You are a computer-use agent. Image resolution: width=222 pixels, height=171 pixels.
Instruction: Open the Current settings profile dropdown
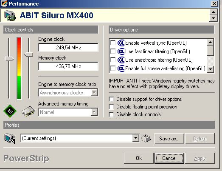135,138
